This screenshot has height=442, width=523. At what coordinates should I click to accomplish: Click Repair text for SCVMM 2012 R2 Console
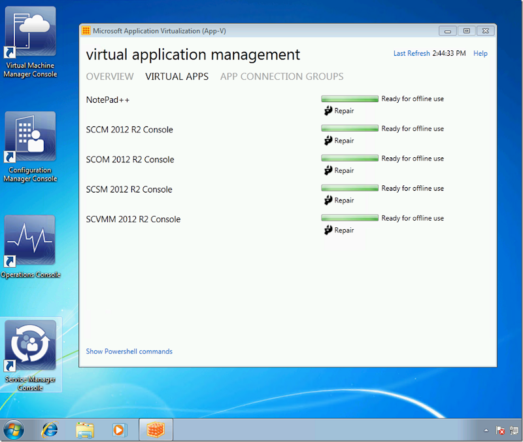pos(344,230)
